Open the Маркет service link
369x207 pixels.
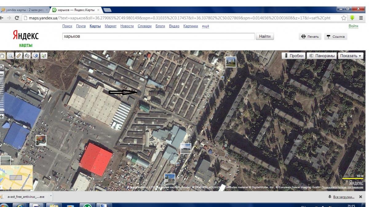tap(110, 26)
